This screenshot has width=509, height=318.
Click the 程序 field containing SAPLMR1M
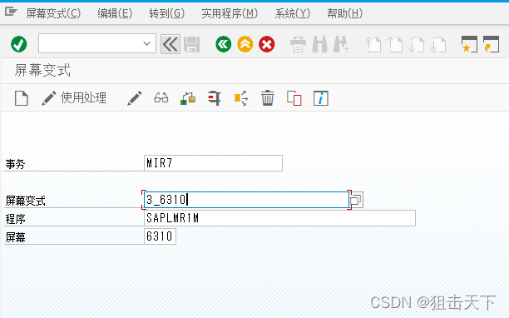279,218
